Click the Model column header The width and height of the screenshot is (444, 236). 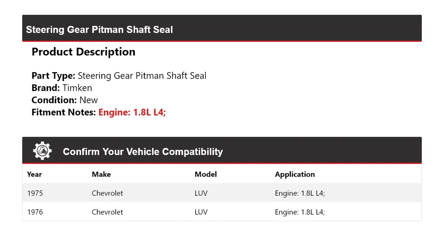205,174
